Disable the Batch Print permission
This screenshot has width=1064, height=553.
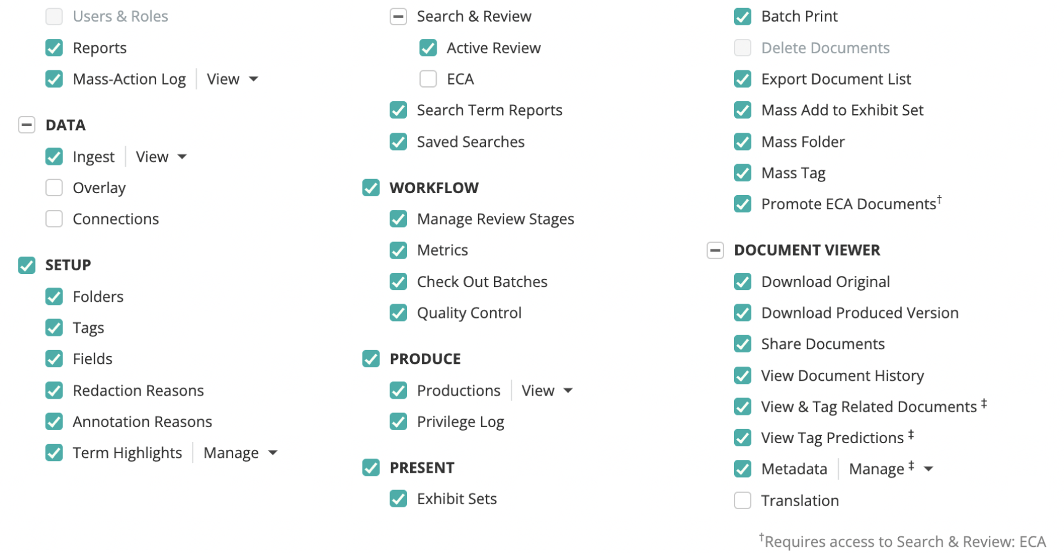pyautogui.click(x=743, y=17)
